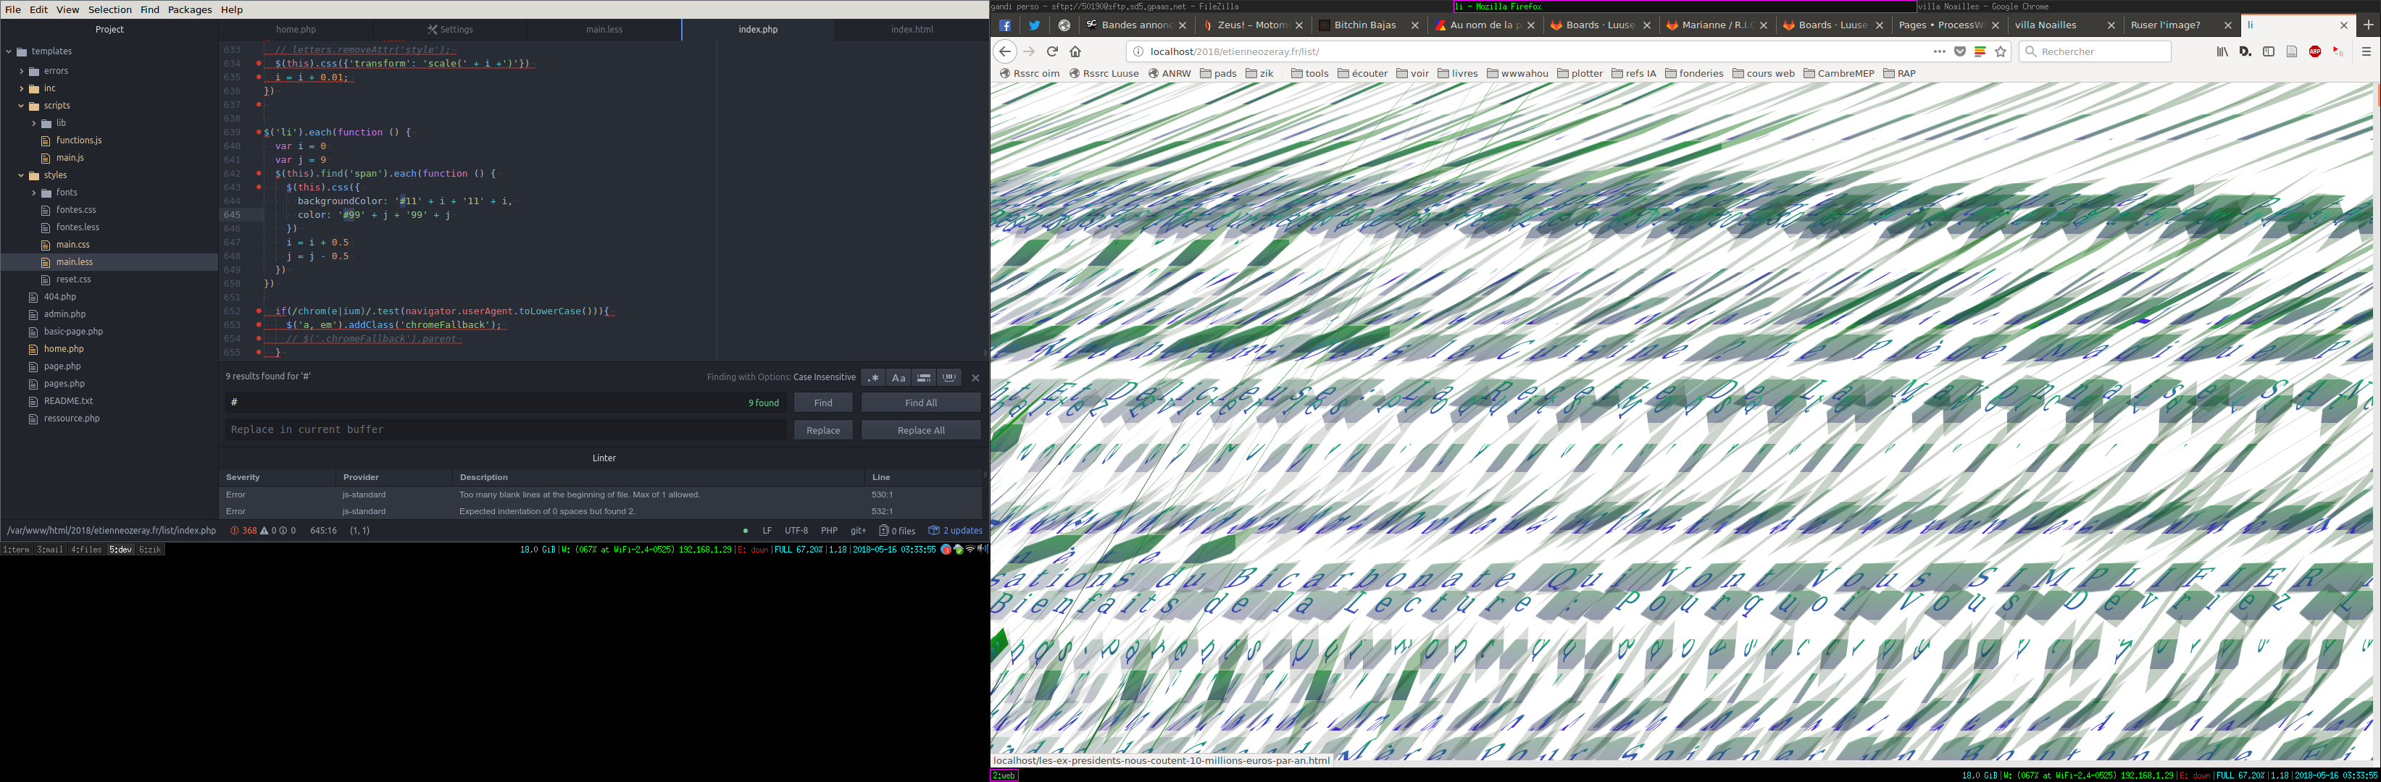
Task: Go to Firefox home page icon
Action: pyautogui.click(x=1075, y=51)
